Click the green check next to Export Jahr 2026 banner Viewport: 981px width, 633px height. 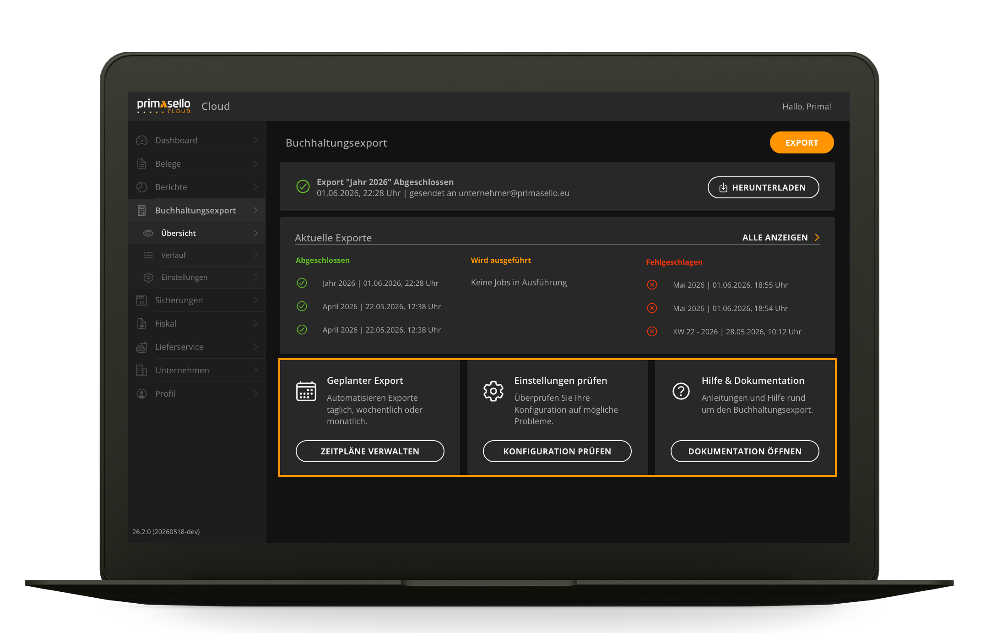303,187
